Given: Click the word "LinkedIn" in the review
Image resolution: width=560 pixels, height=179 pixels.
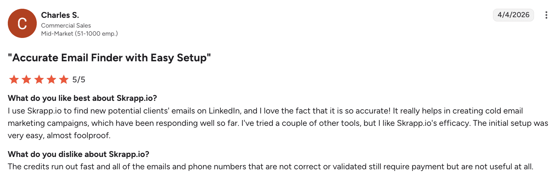Looking at the screenshot, I should (224, 111).
